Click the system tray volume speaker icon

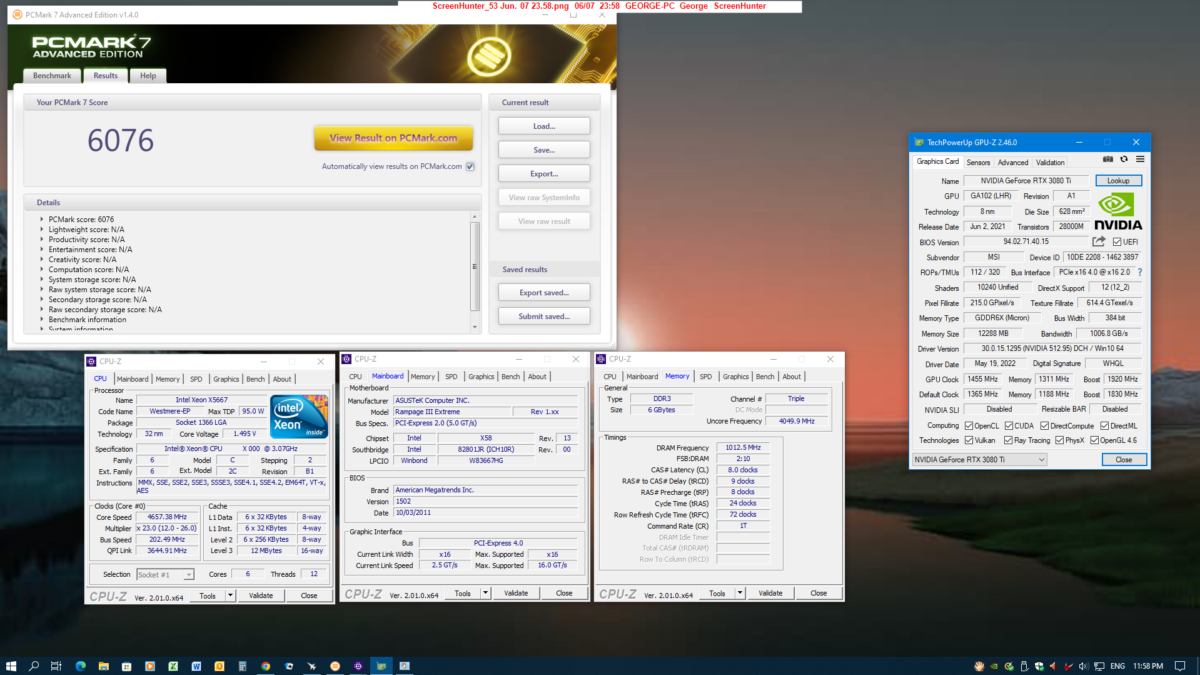point(1083,666)
